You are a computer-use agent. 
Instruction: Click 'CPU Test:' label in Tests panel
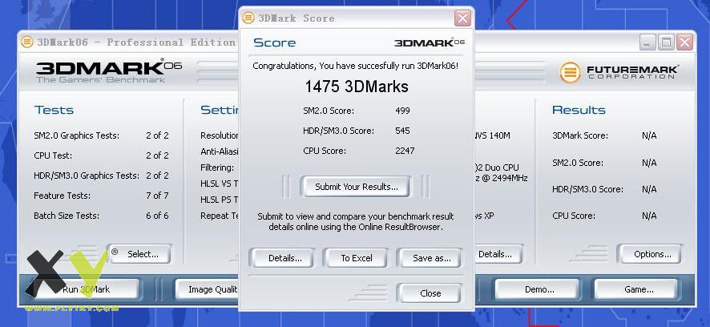(x=53, y=155)
